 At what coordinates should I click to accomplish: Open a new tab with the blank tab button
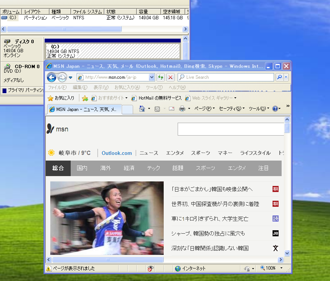coord(127,109)
